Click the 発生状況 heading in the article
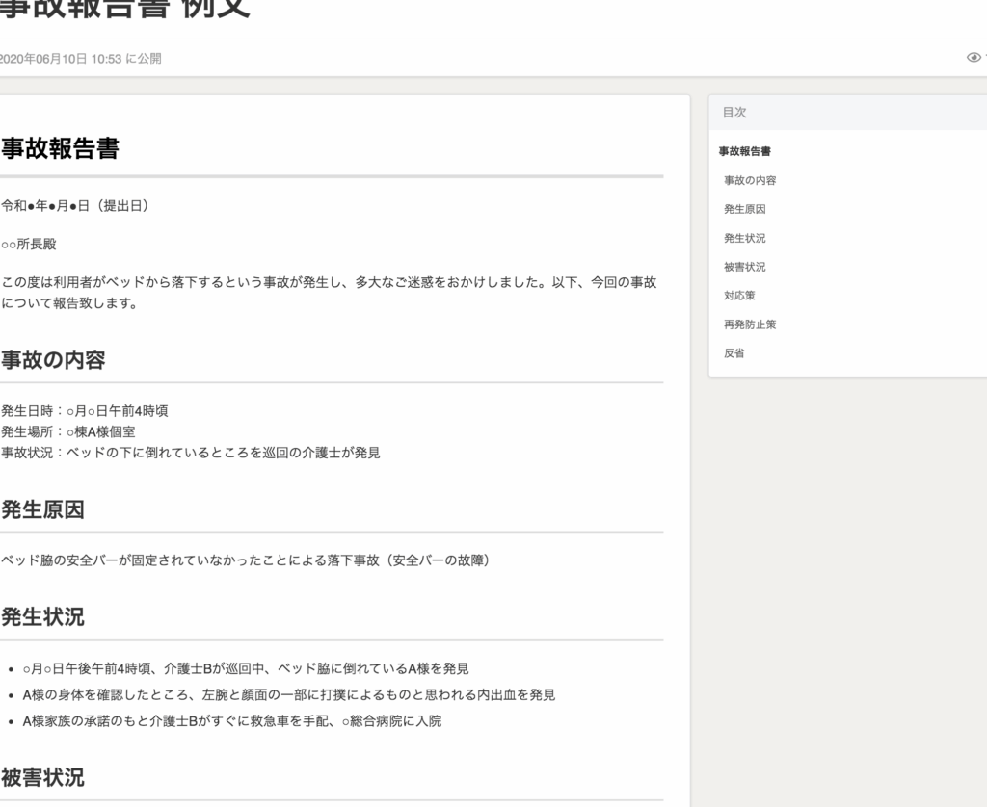Screen dimensions: 987x807 point(42,617)
